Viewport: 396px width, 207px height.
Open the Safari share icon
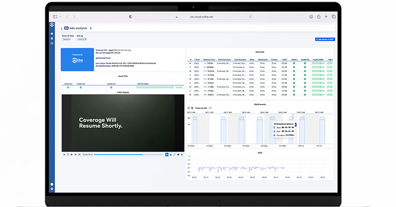point(319,16)
